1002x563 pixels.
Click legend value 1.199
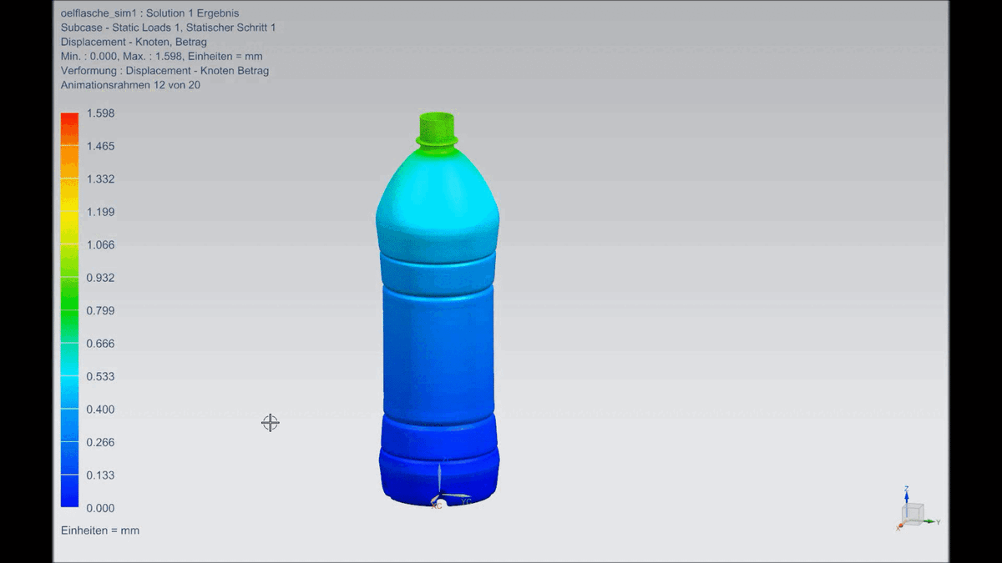tap(101, 212)
